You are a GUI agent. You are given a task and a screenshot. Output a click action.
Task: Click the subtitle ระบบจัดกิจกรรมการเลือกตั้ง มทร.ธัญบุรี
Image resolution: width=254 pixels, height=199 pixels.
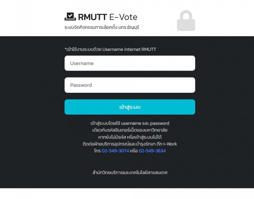pos(102,27)
